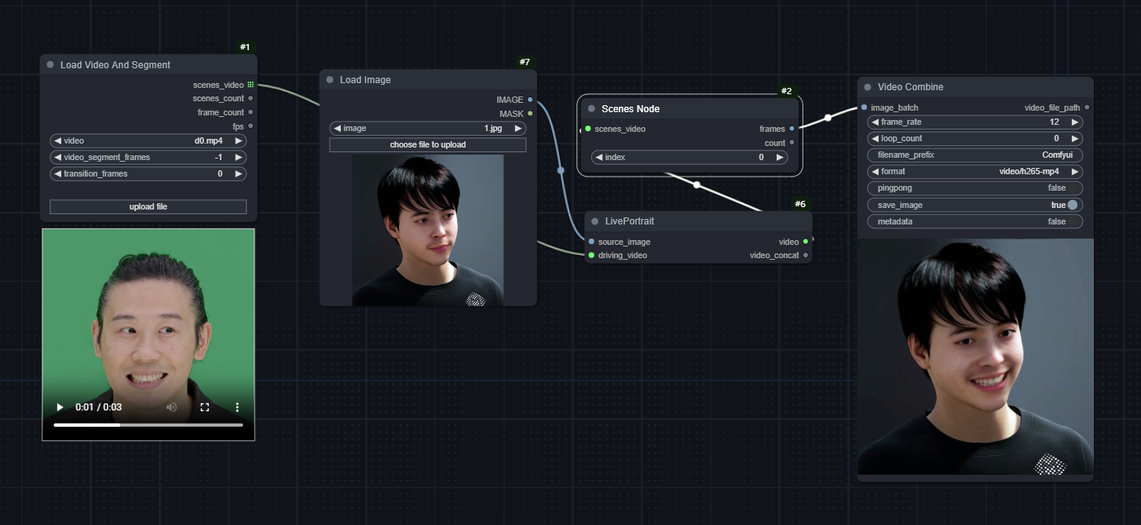Collapse the LivePortrait node dot
This screenshot has height=525, width=1141.
(595, 221)
